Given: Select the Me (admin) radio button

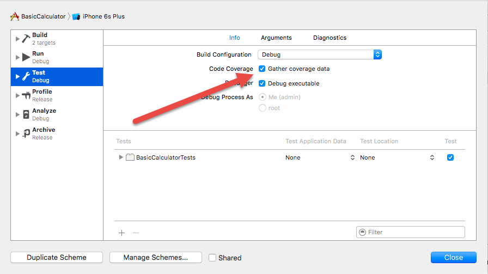Looking at the screenshot, I should pyautogui.click(x=263, y=97).
